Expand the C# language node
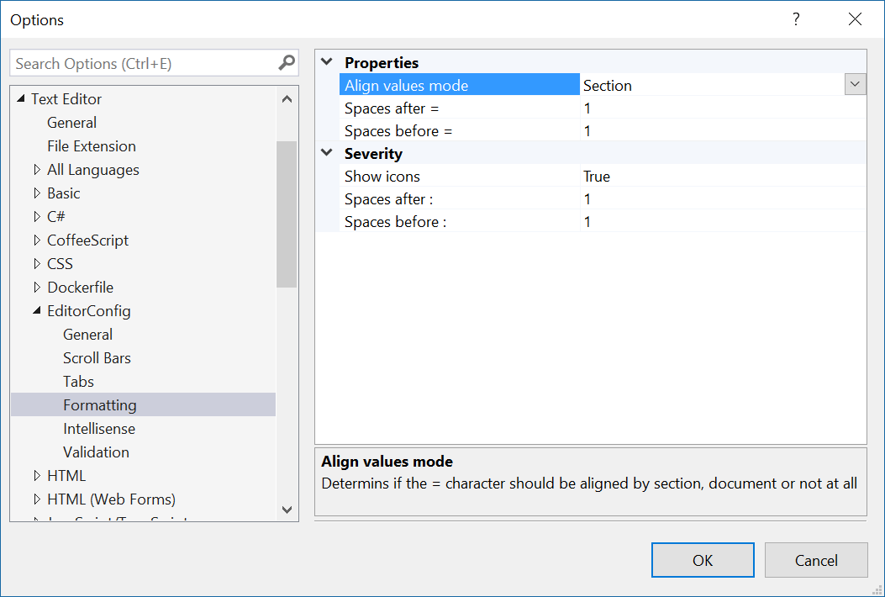This screenshot has height=597, width=885. pos(37,217)
